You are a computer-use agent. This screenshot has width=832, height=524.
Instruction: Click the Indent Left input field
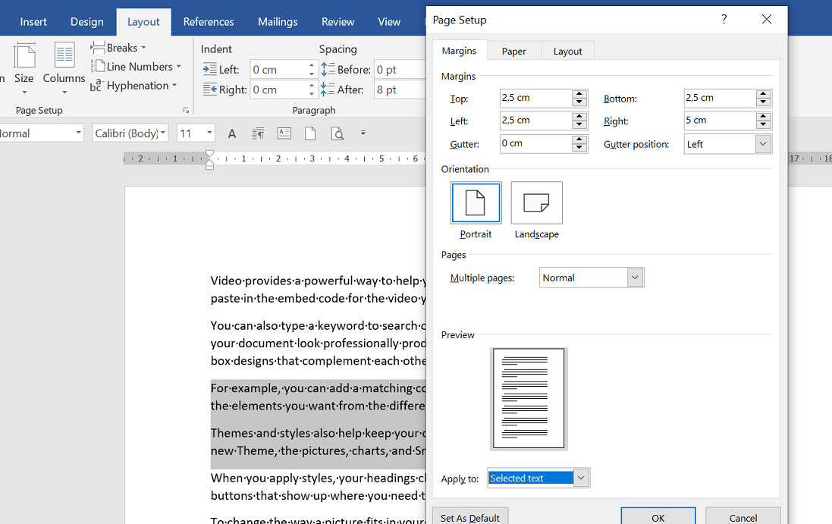tap(278, 70)
